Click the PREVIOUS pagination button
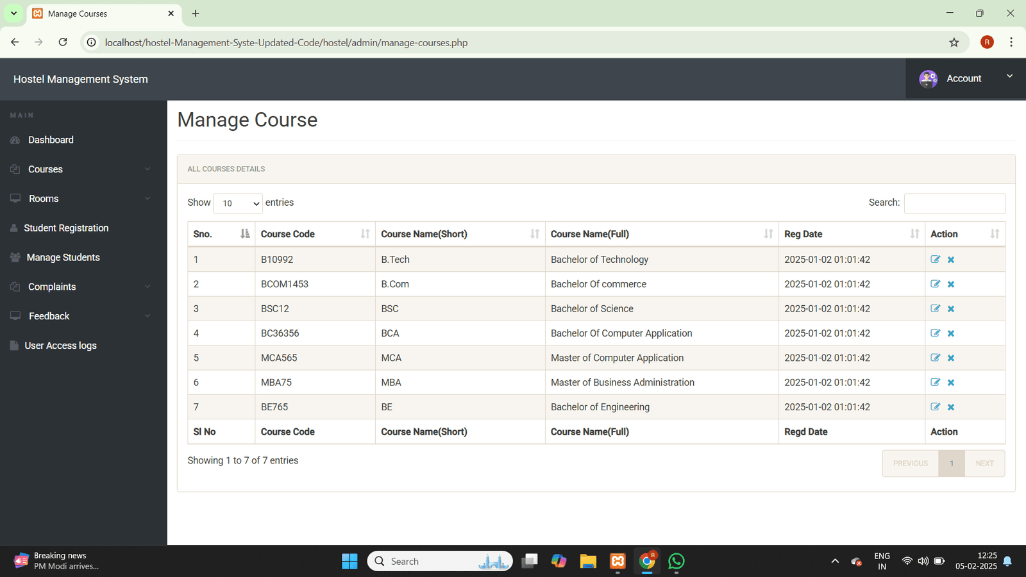This screenshot has width=1026, height=577. (x=911, y=464)
